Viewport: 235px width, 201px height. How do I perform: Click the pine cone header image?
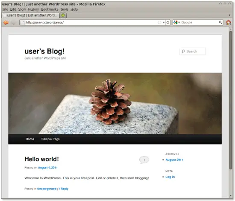point(115,103)
